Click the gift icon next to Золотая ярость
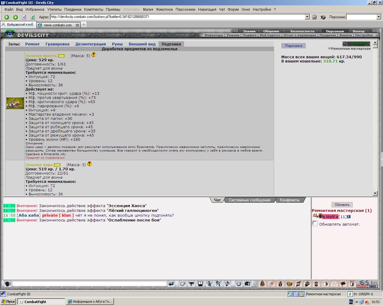Image resolution: width=383 pixels, height=306 pixels. 94,55
